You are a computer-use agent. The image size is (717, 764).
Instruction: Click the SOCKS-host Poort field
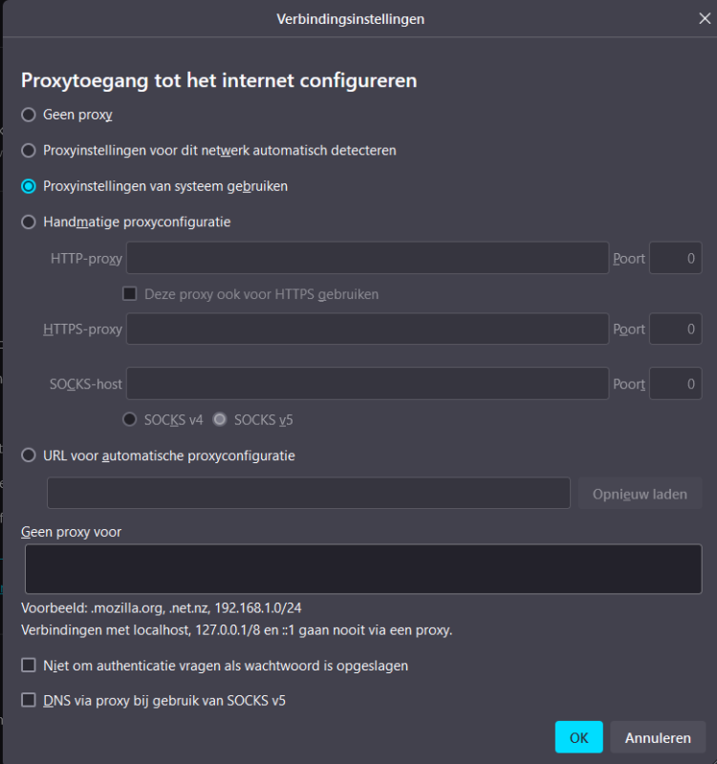676,384
